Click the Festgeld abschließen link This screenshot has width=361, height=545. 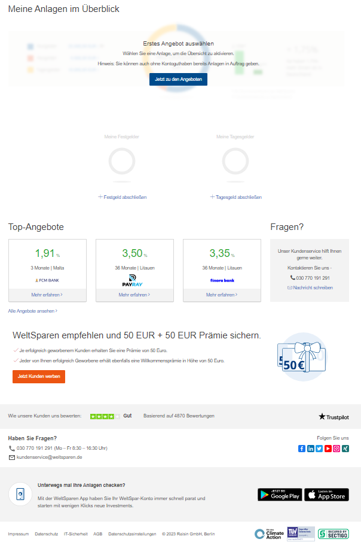click(123, 197)
